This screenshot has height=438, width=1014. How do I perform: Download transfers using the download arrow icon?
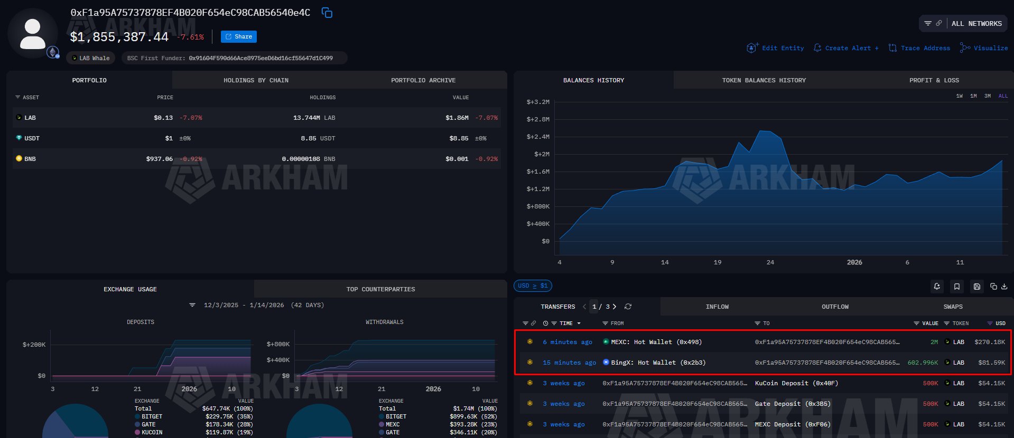(x=1004, y=286)
